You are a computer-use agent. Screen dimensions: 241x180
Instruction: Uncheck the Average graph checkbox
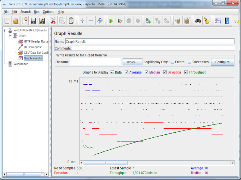pyautogui.click(x=127, y=72)
